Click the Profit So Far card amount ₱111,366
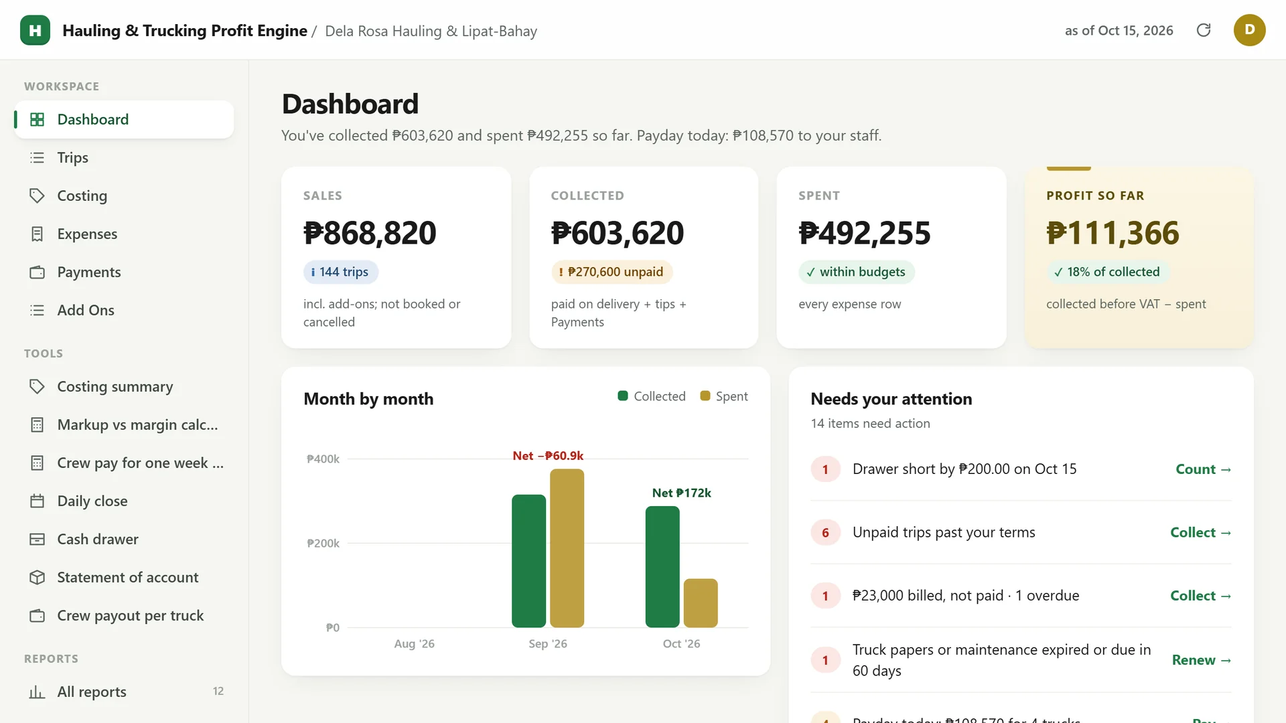This screenshot has width=1286, height=723. click(1113, 233)
